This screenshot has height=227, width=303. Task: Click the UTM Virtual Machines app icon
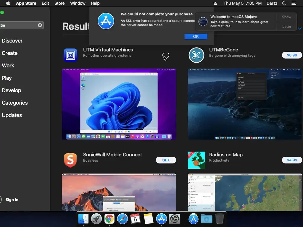(70, 55)
